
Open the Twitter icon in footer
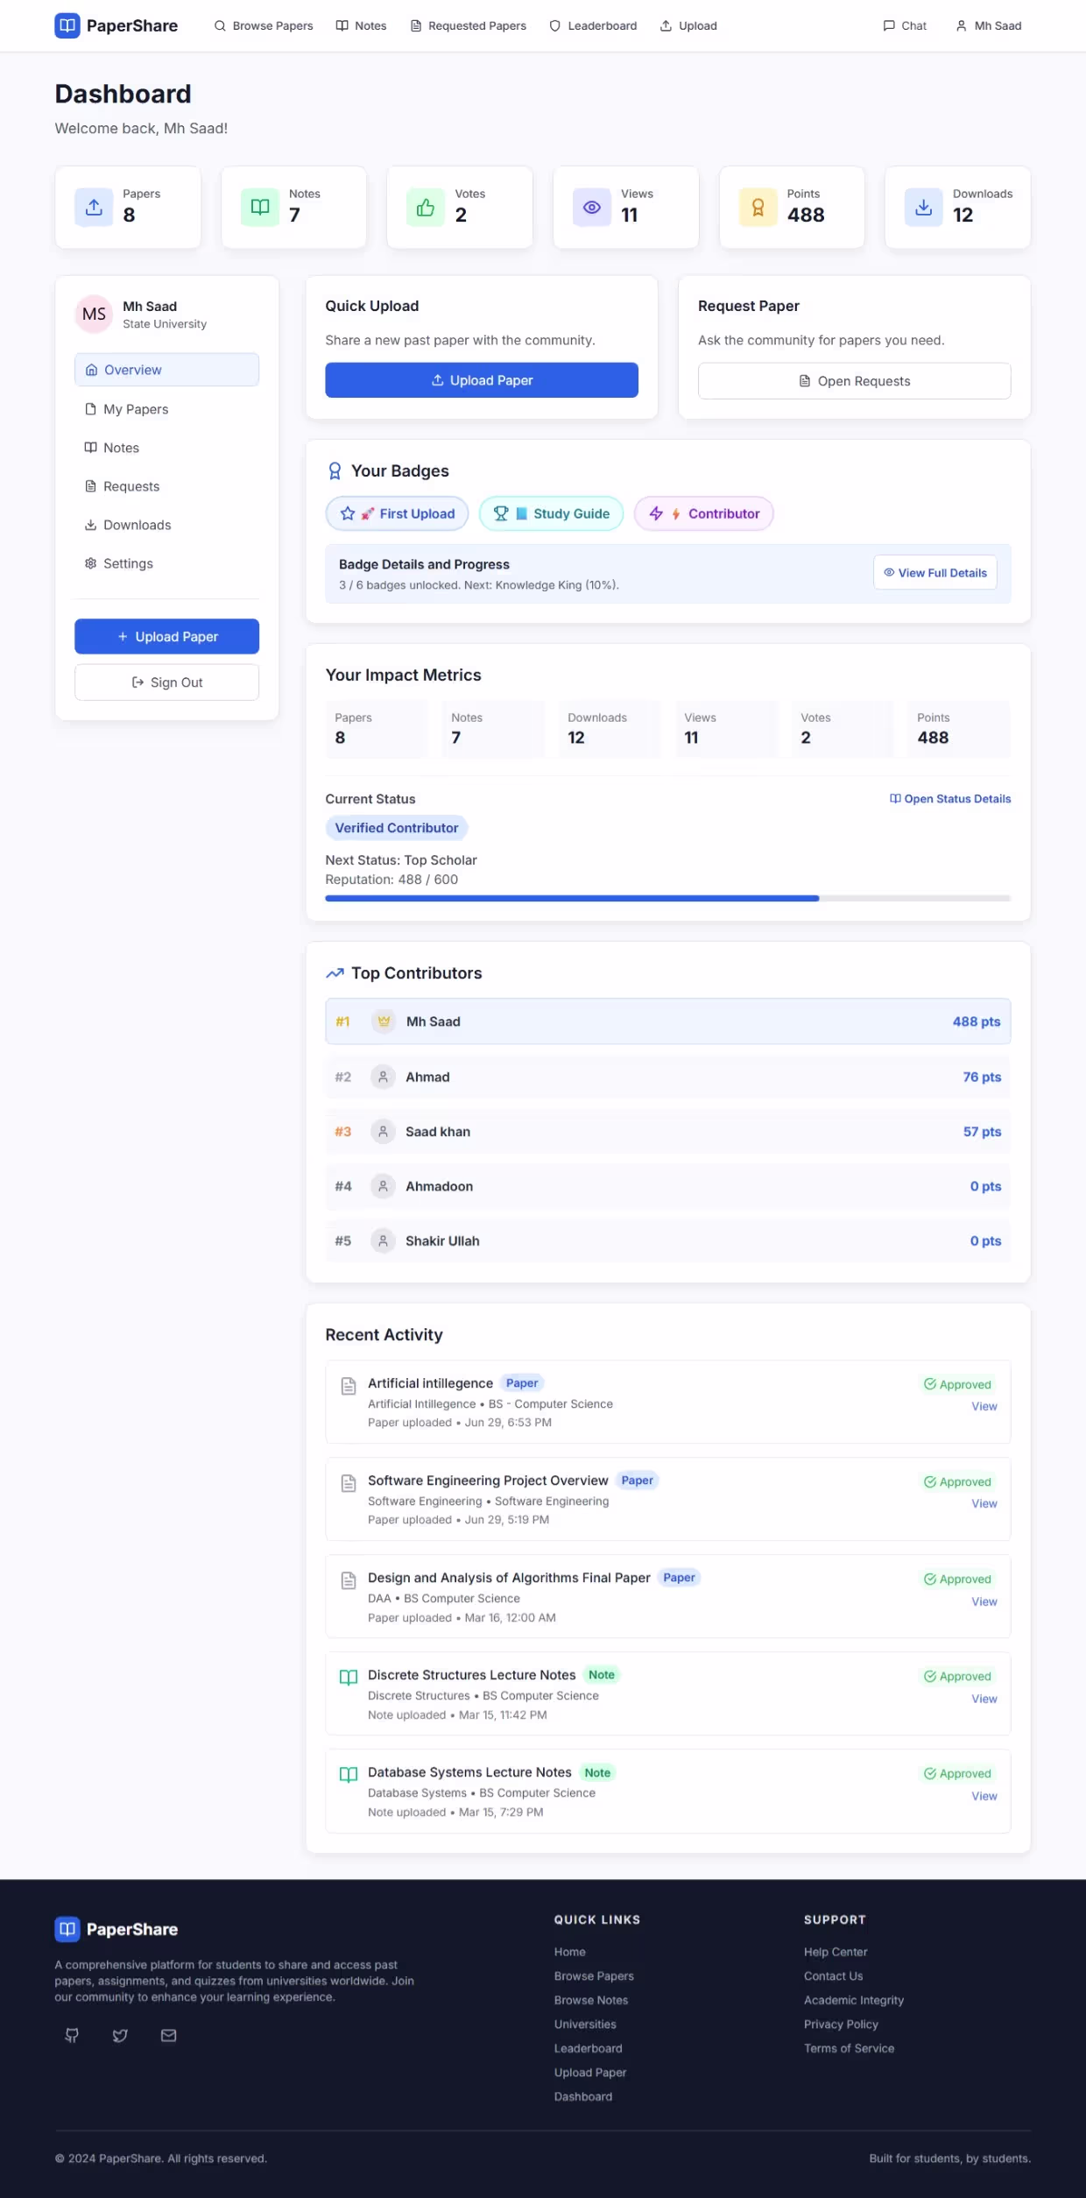(121, 2035)
